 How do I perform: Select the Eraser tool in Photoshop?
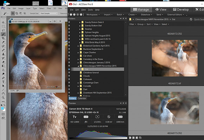[3, 62]
